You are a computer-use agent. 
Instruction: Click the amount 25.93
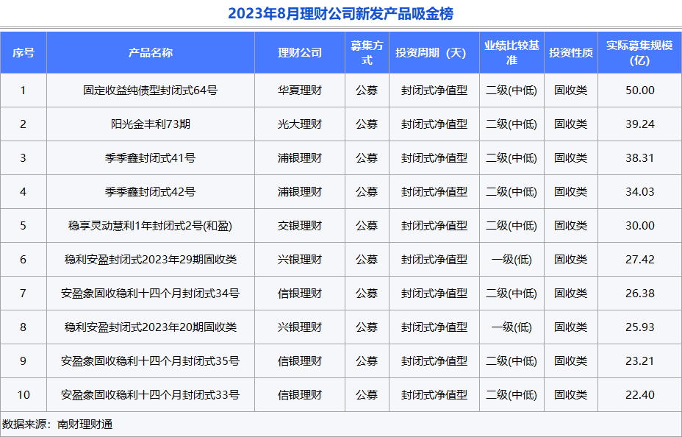640,327
